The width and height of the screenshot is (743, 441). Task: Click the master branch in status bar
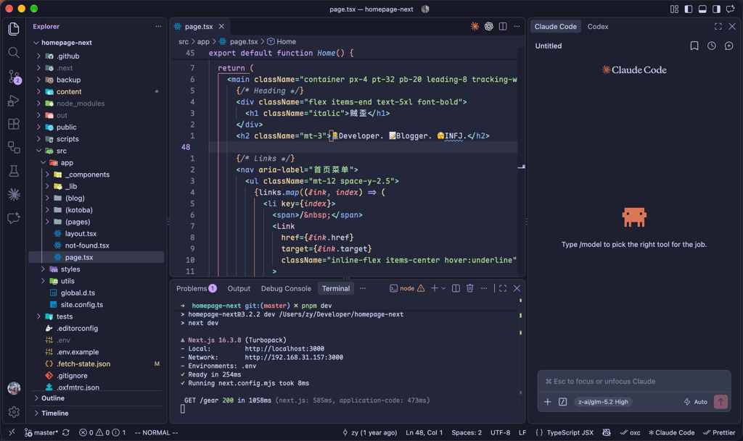(x=41, y=432)
